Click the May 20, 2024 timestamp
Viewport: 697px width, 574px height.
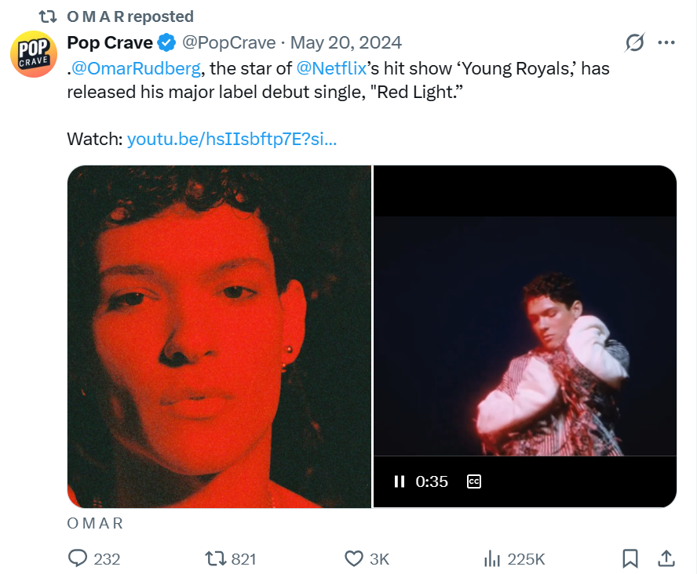point(345,42)
